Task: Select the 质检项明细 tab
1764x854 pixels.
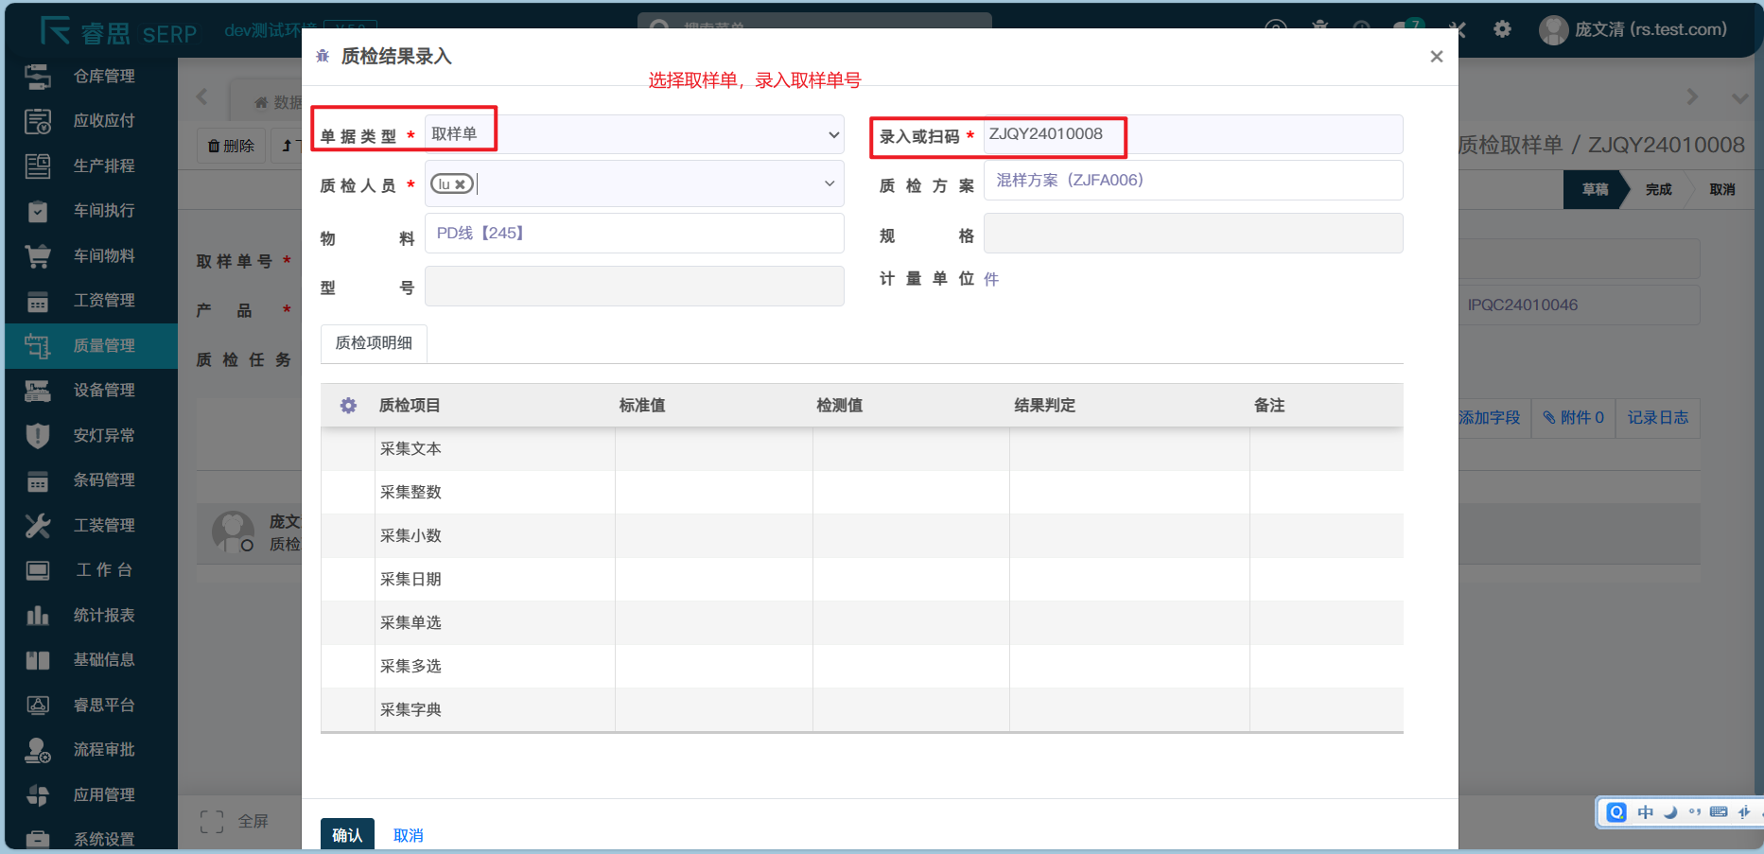Action: click(374, 343)
